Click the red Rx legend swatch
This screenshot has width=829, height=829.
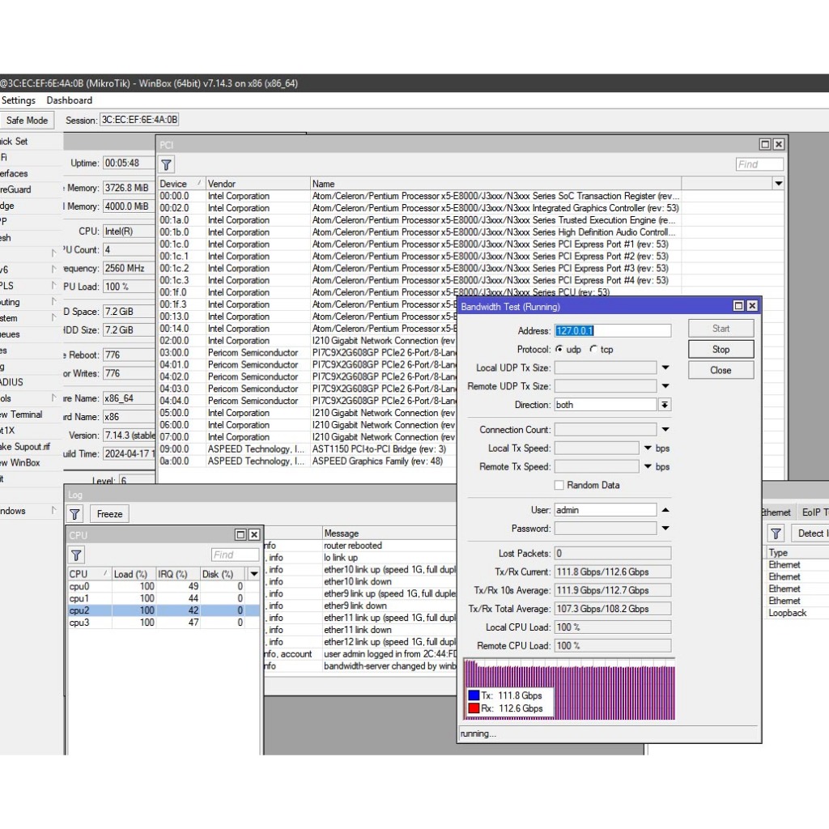click(474, 708)
